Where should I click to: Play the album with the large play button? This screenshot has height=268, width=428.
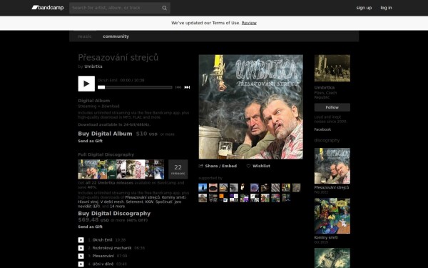(x=86, y=84)
